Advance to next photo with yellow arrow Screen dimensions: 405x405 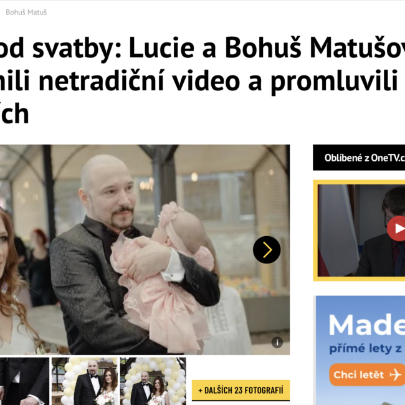pyautogui.click(x=267, y=249)
